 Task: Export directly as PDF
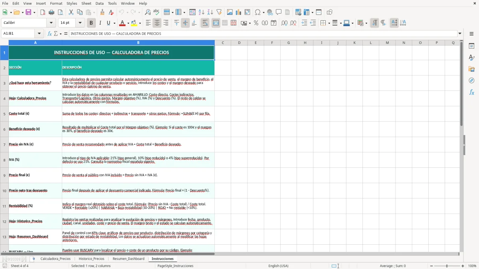(x=43, y=12)
